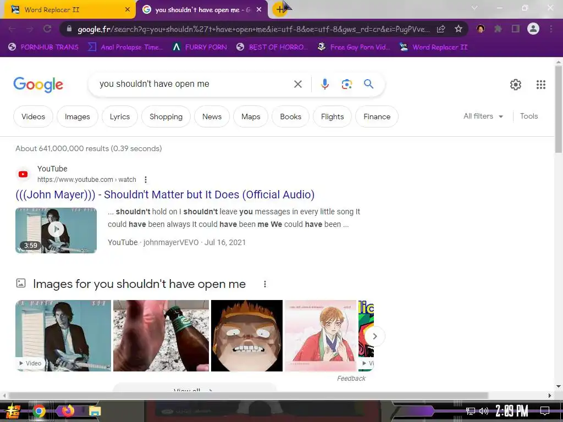Go back in browser history

(12, 29)
